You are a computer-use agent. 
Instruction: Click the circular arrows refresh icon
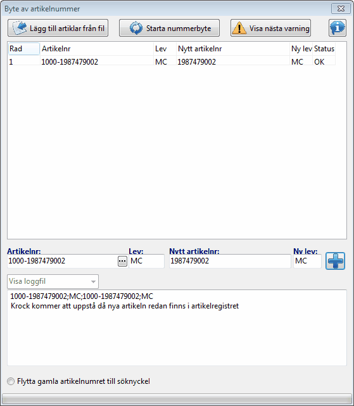136,28
